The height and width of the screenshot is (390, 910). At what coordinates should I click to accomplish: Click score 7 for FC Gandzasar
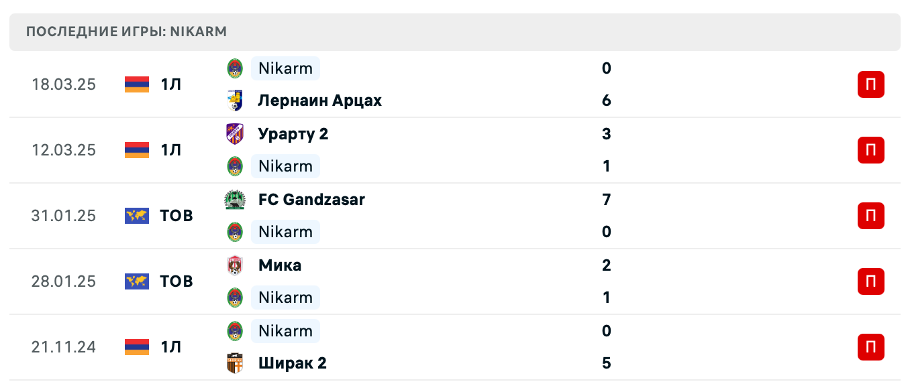pyautogui.click(x=607, y=200)
